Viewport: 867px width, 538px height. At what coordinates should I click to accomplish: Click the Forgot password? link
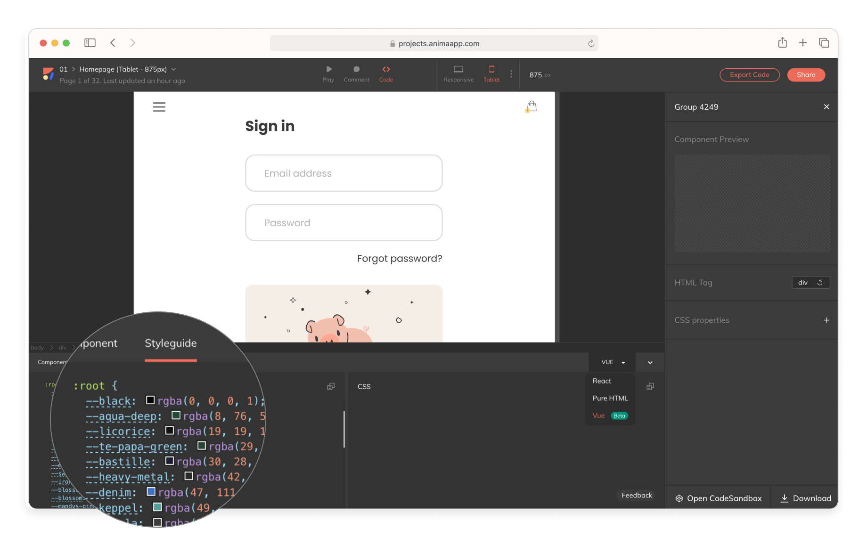point(400,259)
